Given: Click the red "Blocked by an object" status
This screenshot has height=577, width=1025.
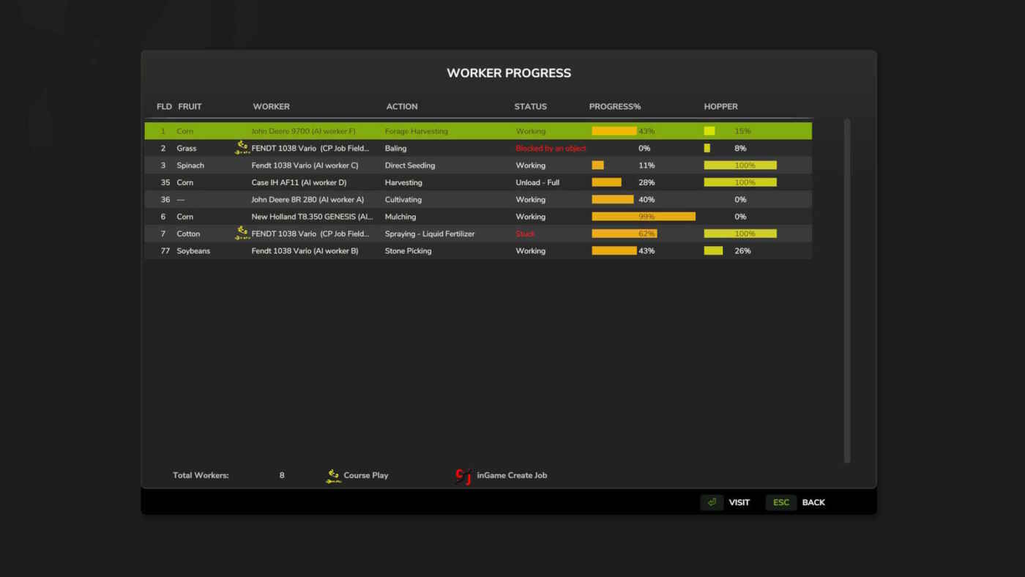Looking at the screenshot, I should [x=551, y=149].
